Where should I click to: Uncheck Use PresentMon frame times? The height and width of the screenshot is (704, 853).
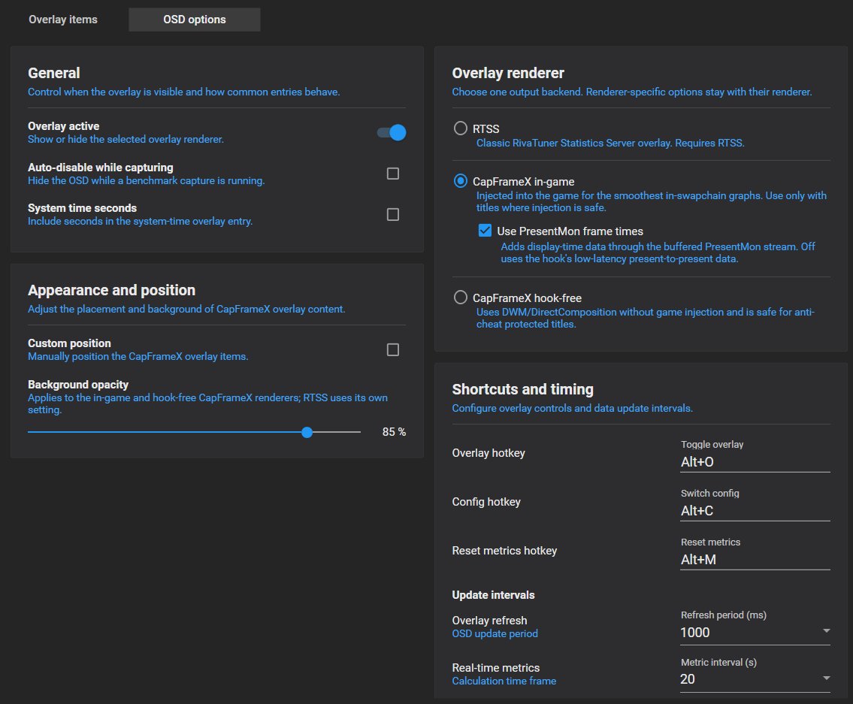(485, 231)
